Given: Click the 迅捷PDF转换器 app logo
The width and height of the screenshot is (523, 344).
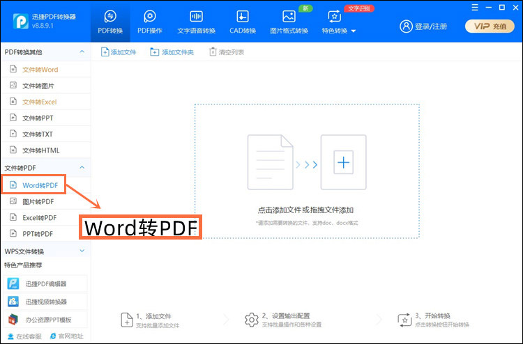Looking at the screenshot, I should coord(20,21).
